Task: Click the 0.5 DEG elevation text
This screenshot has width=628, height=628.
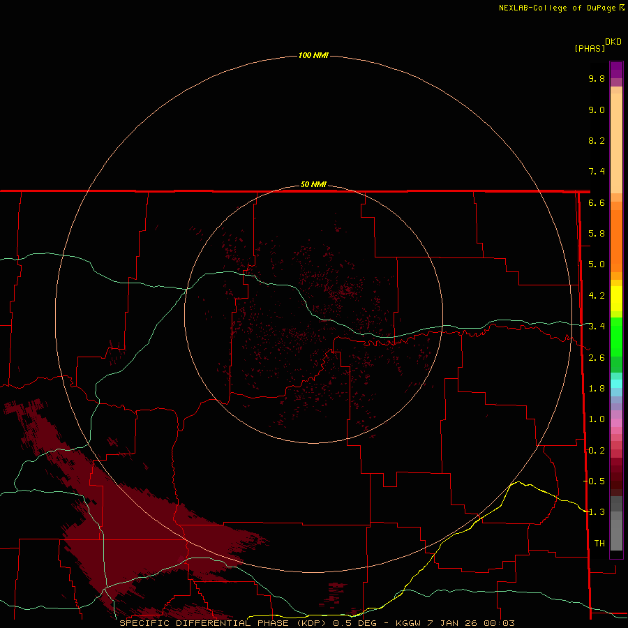Action: 354,623
